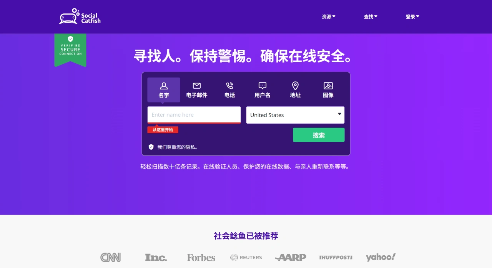Click the Yahoo logo at the bottom
The height and width of the screenshot is (268, 492).
point(381,257)
